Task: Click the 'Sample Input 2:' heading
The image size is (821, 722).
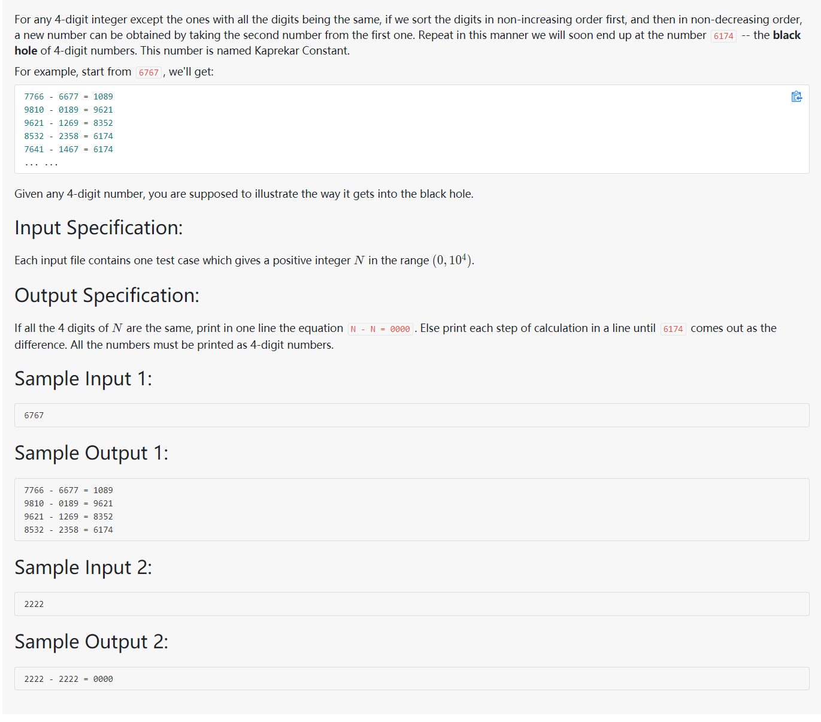Action: coord(83,567)
